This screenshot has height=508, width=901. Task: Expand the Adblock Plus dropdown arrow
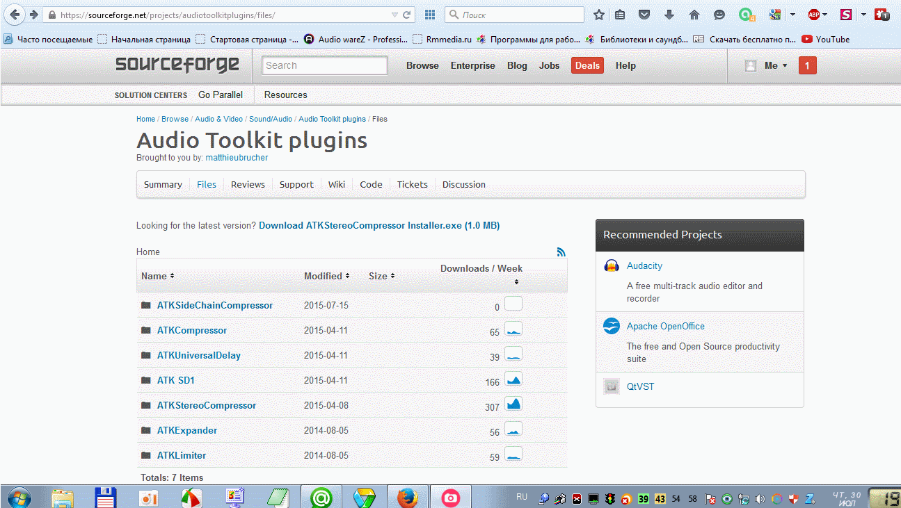(x=825, y=15)
